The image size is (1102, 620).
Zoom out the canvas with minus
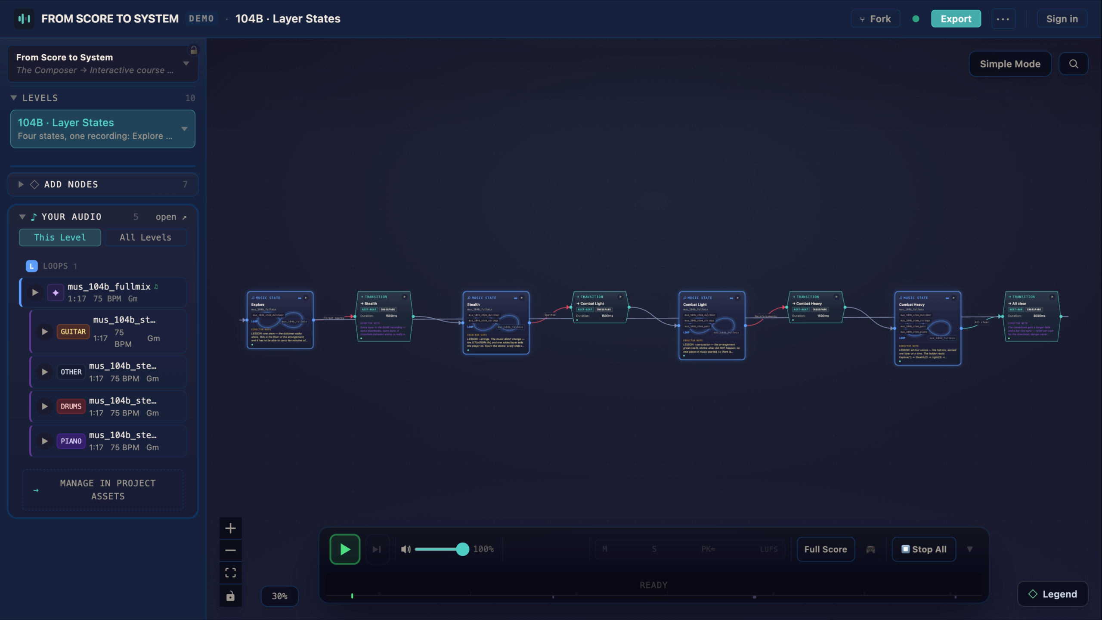(231, 551)
